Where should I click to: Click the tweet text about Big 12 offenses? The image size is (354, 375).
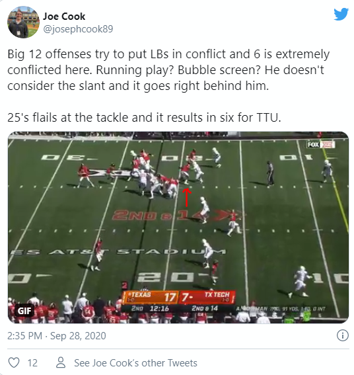[x=168, y=70]
